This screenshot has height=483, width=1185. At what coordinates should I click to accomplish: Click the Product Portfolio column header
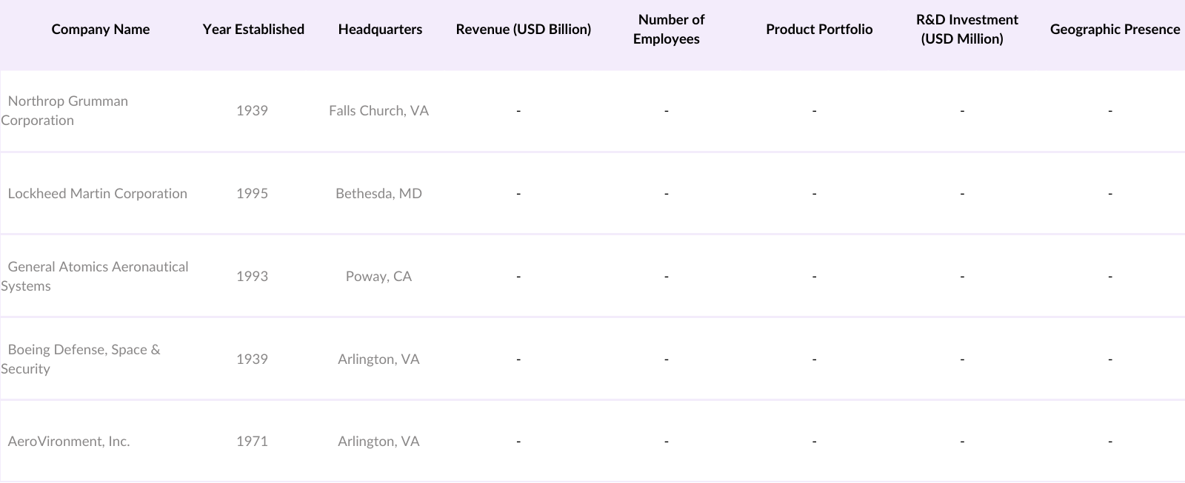819,30
